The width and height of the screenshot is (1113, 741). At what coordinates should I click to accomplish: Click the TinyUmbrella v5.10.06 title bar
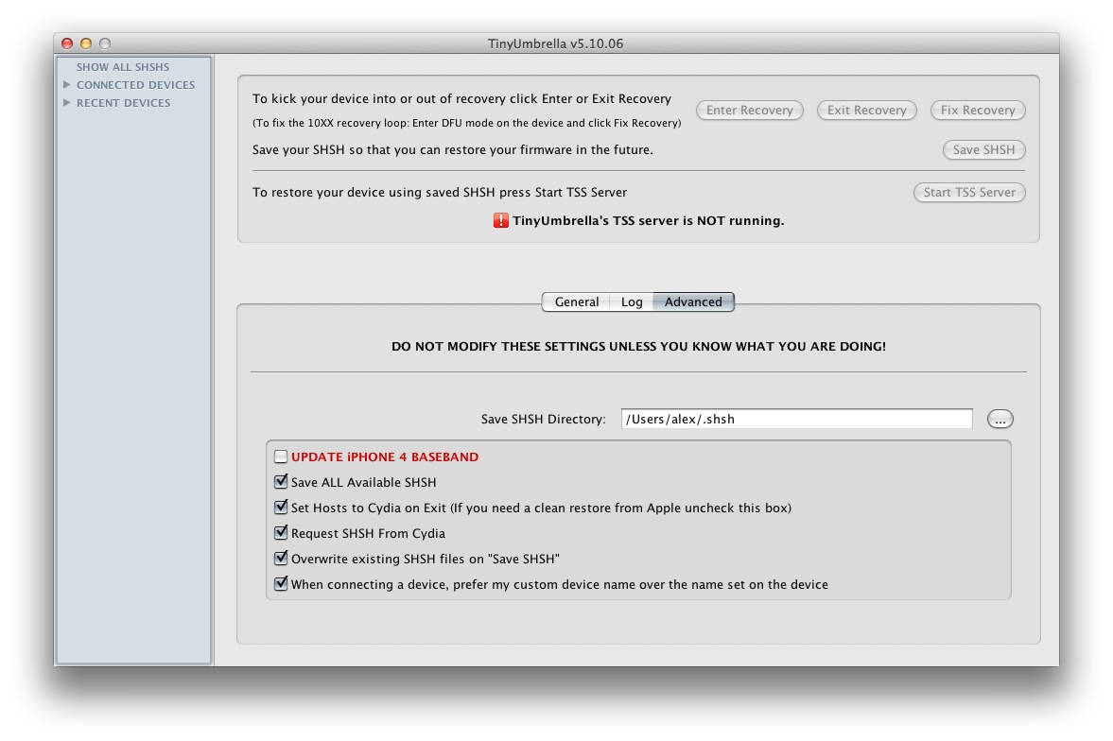click(556, 43)
